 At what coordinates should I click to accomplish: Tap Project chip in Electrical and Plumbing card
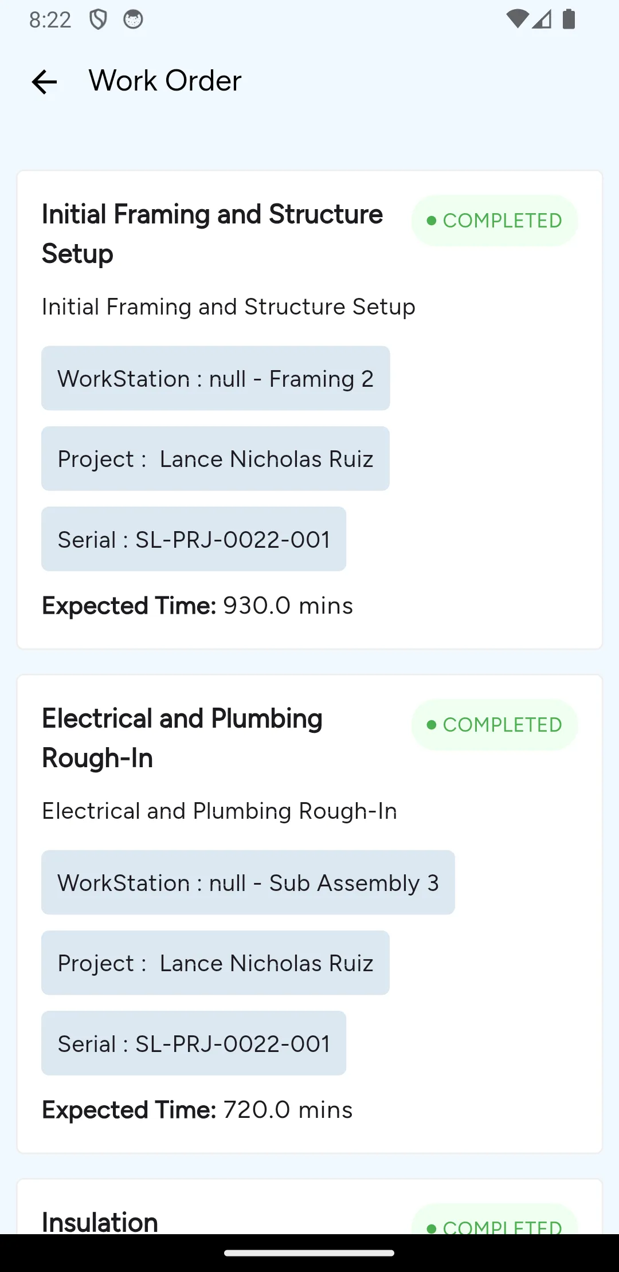[x=216, y=963]
